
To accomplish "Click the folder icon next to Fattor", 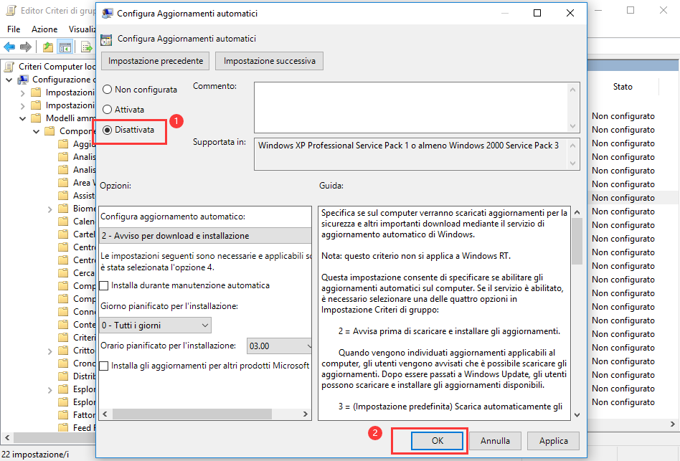I will pos(63,414).
